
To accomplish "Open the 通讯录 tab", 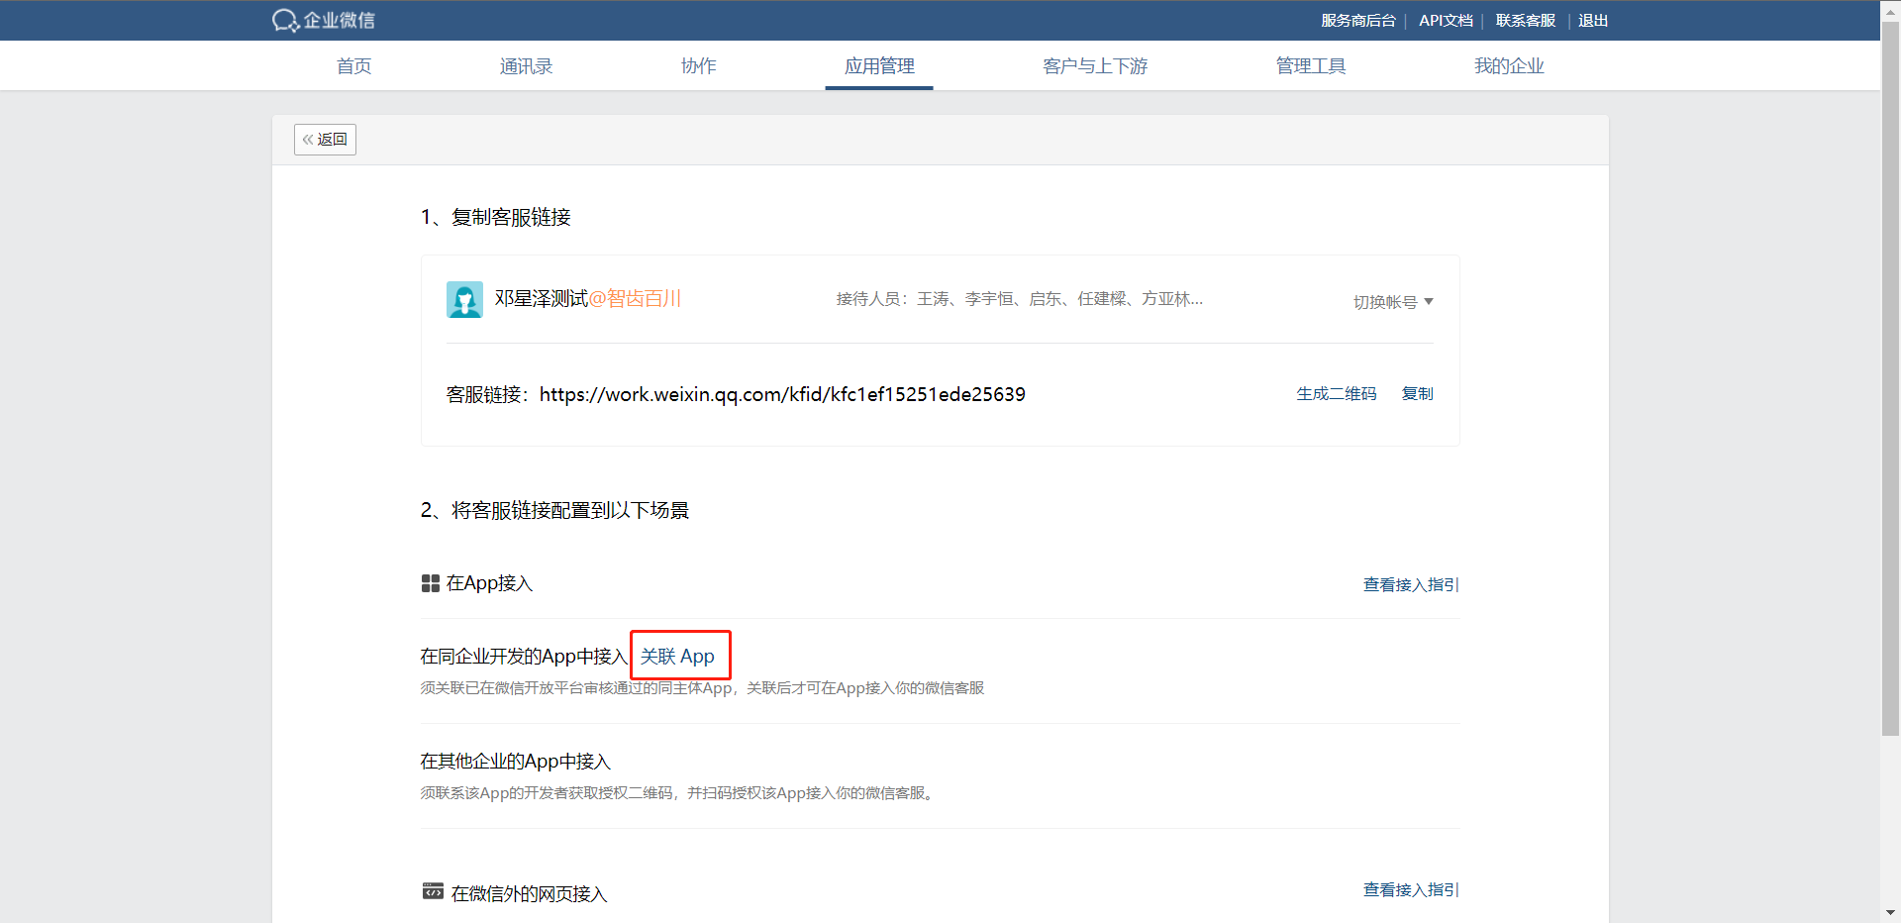I will coord(526,66).
